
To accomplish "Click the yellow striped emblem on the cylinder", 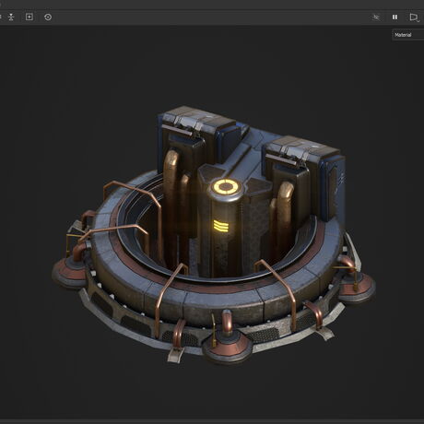I will pyautogui.click(x=221, y=226).
